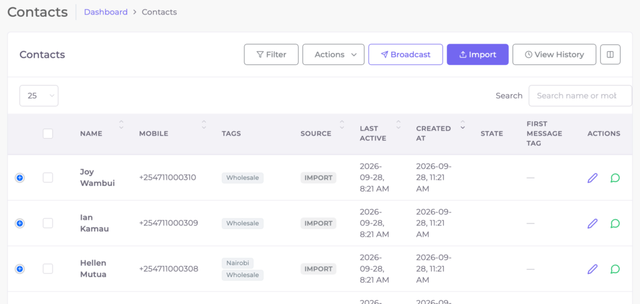Select all contacts header checkbox
640x304 pixels.
click(x=47, y=134)
